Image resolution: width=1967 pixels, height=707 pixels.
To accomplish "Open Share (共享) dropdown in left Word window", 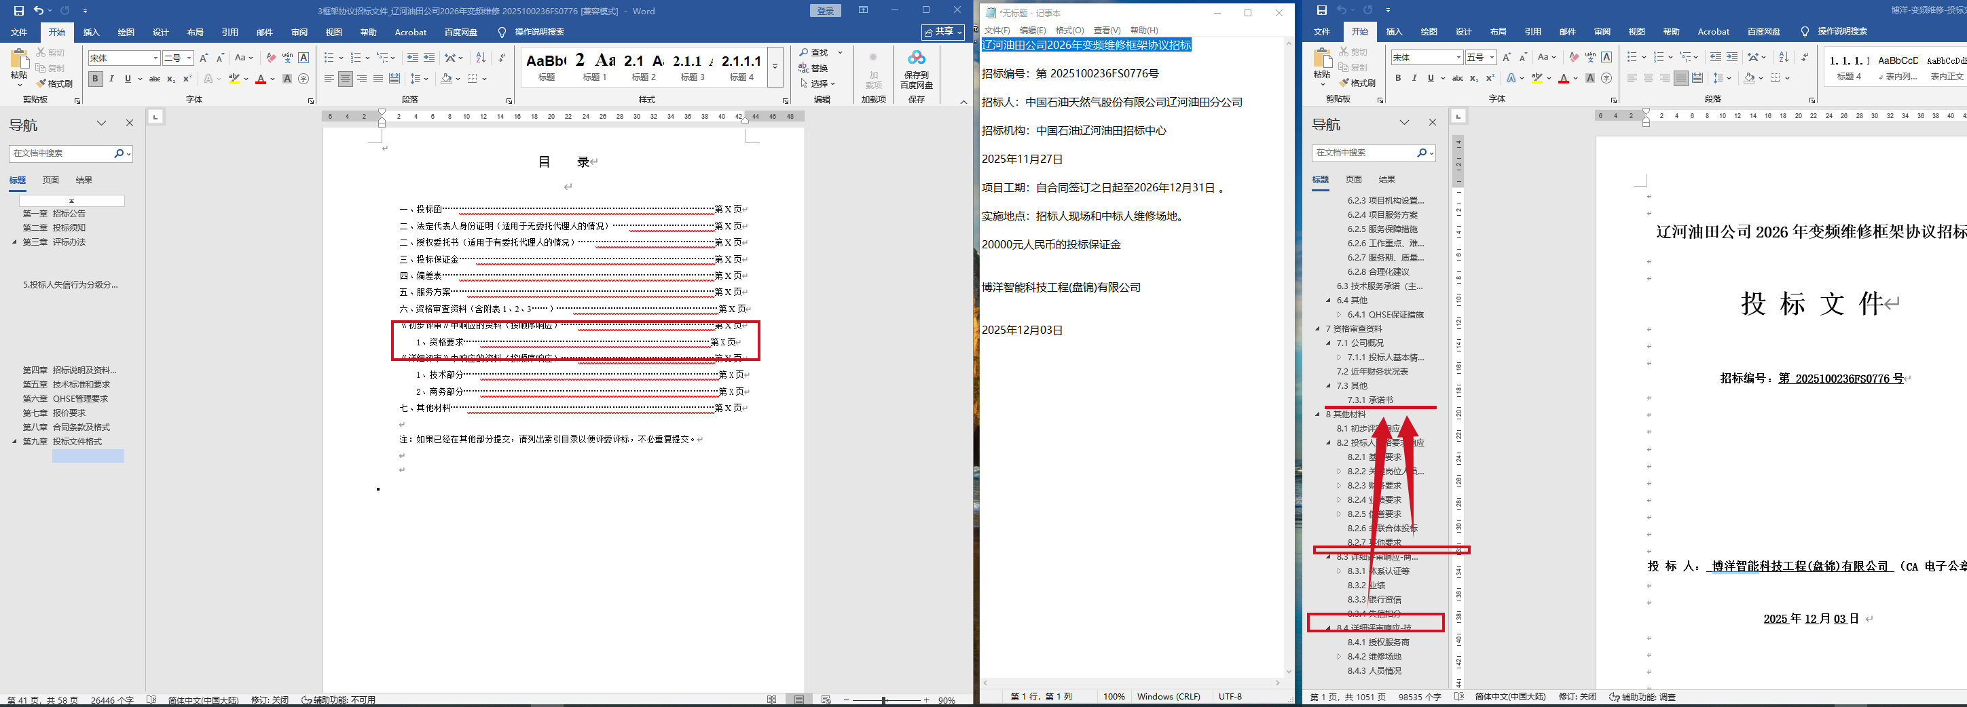I will pyautogui.click(x=943, y=31).
